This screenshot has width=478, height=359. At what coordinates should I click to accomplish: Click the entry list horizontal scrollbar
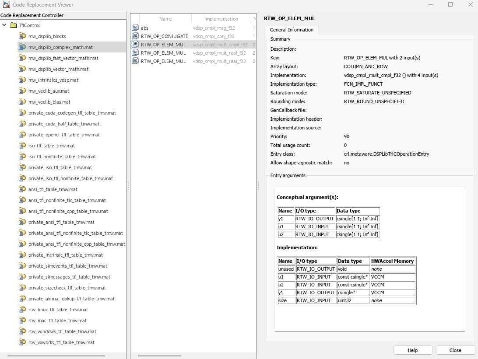click(x=159, y=356)
